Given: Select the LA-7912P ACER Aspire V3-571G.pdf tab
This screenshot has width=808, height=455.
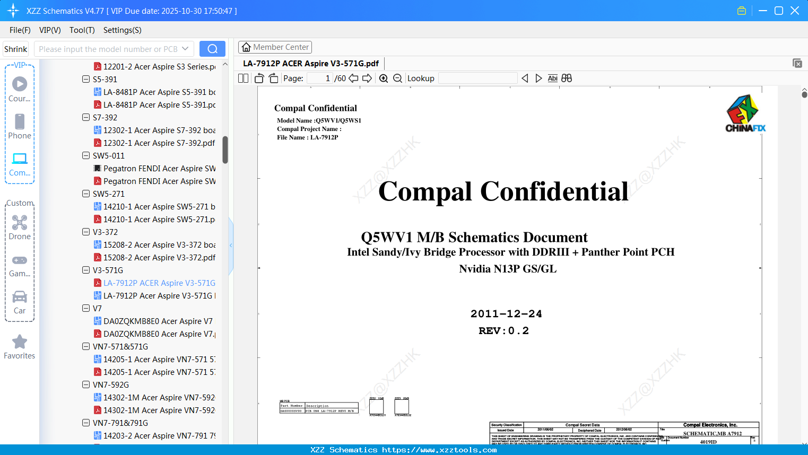Looking at the screenshot, I should click(311, 64).
